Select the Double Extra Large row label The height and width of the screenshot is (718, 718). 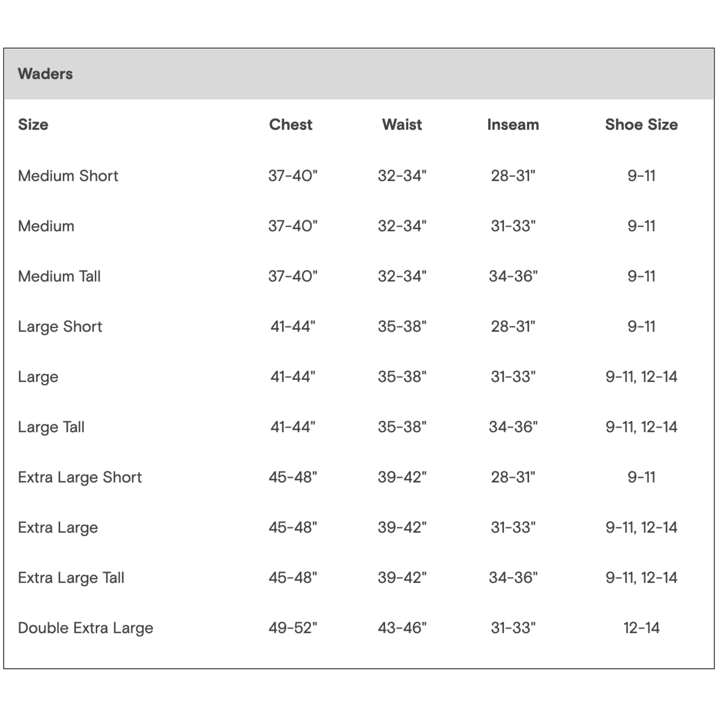click(x=86, y=628)
